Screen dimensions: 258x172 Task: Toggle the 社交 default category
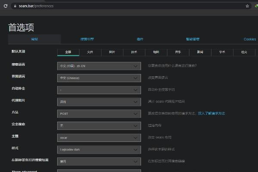pyautogui.click(x=244, y=52)
